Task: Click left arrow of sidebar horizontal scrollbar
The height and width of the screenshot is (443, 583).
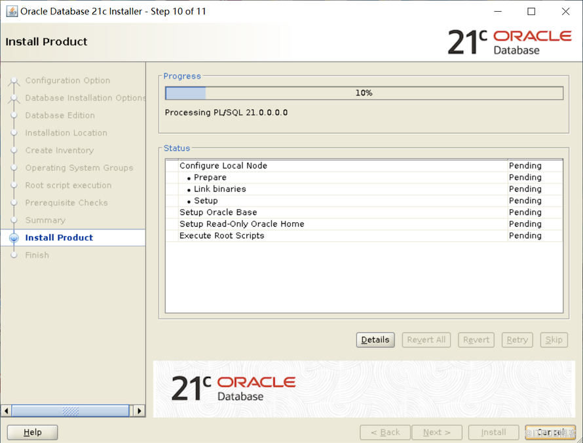Action: pos(6,411)
